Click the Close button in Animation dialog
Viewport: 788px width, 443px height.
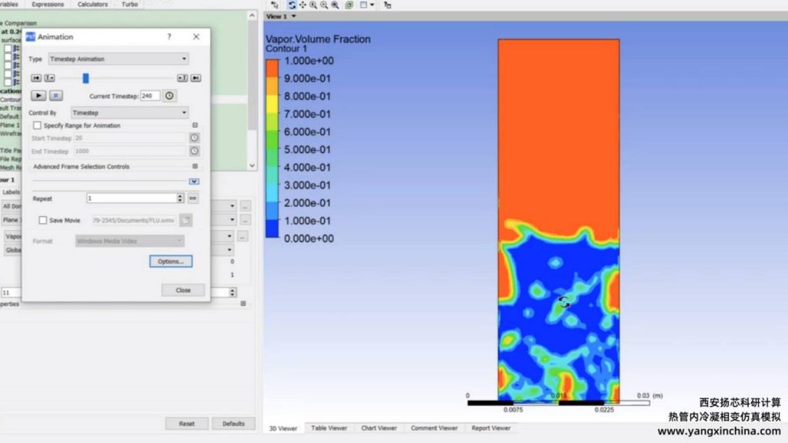pos(183,290)
